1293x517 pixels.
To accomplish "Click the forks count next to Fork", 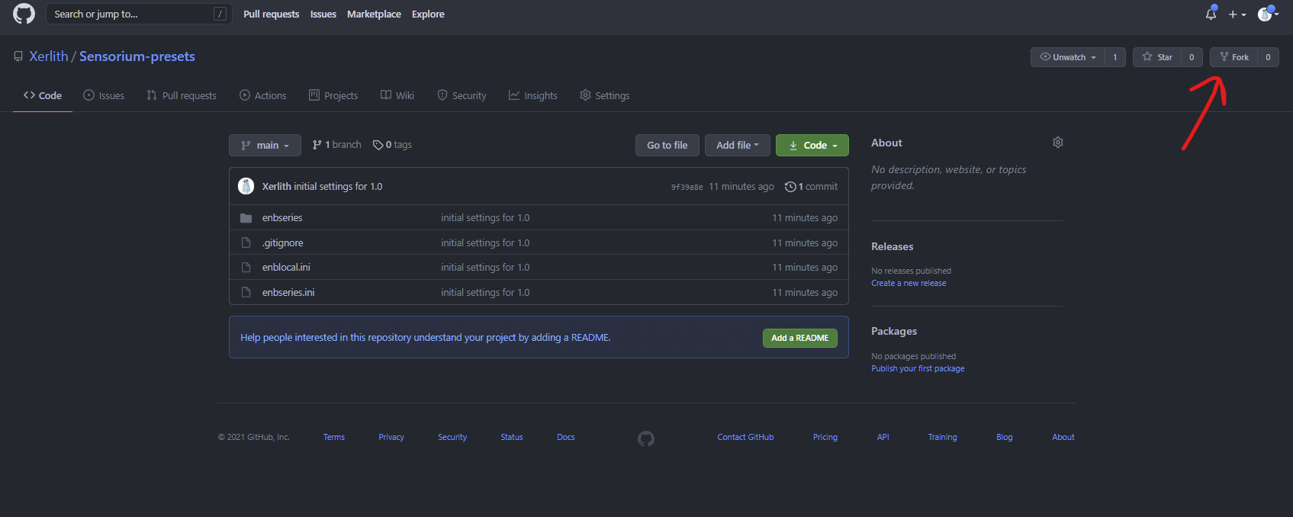I will tap(1269, 57).
